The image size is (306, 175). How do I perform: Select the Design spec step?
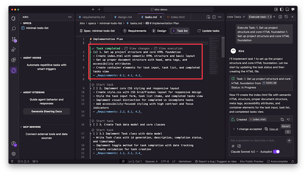pos(159,31)
